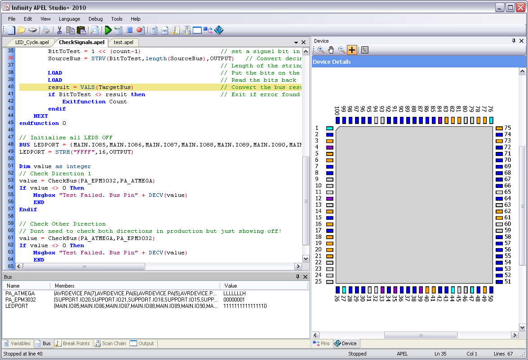Click purple pin 4 on the device
This screenshot has width=528, height=360.
329,147
